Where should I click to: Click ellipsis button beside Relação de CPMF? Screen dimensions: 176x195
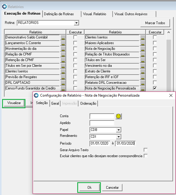point(63,54)
